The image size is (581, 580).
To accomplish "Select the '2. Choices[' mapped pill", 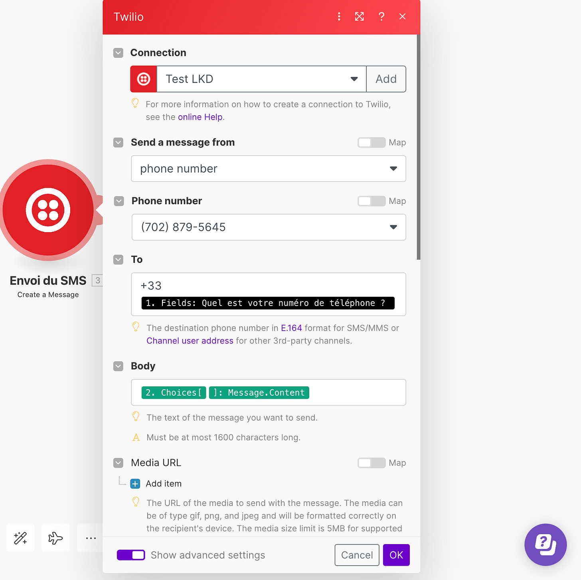I will pos(174,393).
